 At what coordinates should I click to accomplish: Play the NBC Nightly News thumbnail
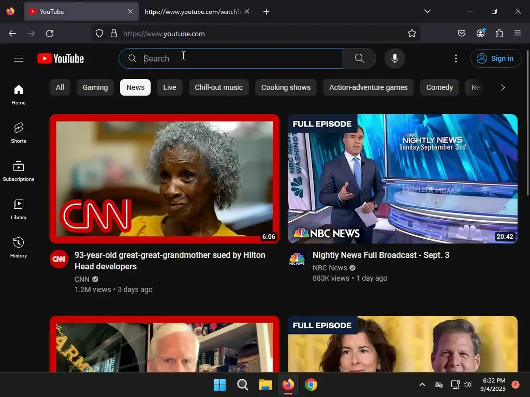click(403, 178)
